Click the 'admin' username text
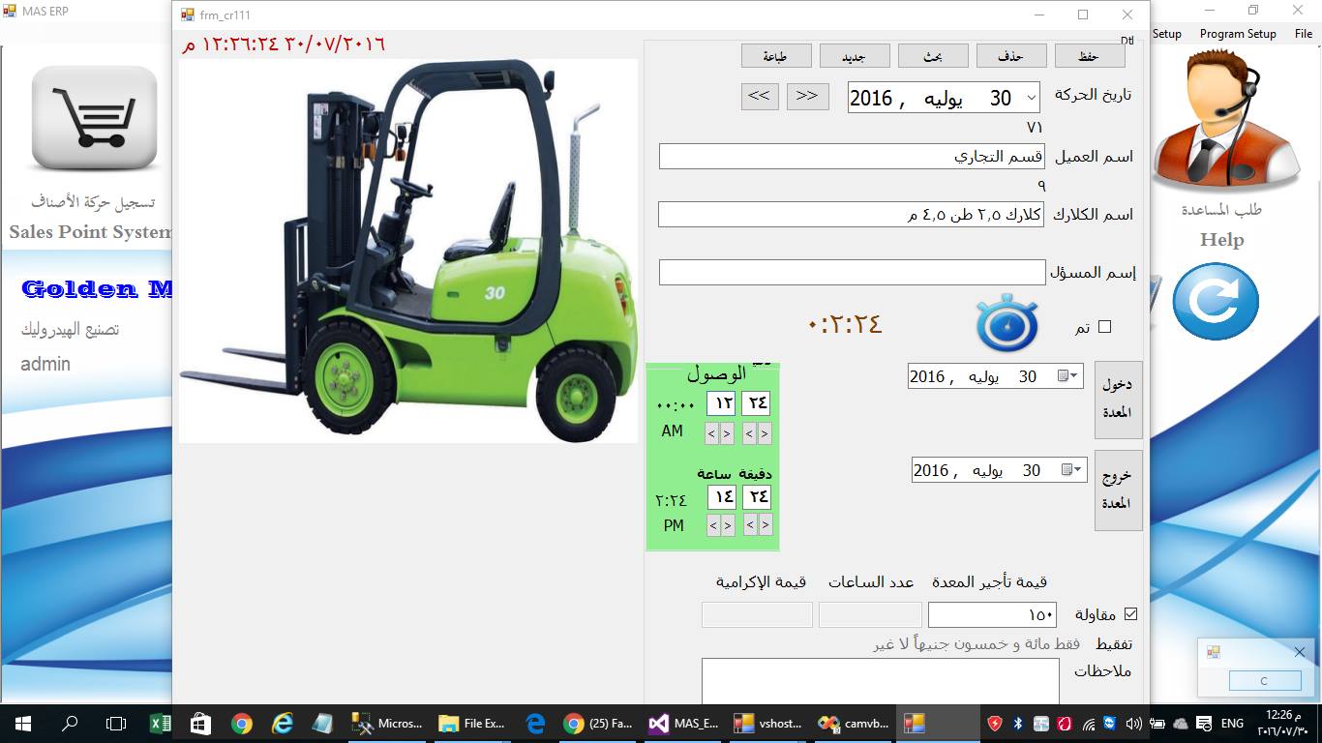Screen dimensions: 1322x743 [x=45, y=365]
